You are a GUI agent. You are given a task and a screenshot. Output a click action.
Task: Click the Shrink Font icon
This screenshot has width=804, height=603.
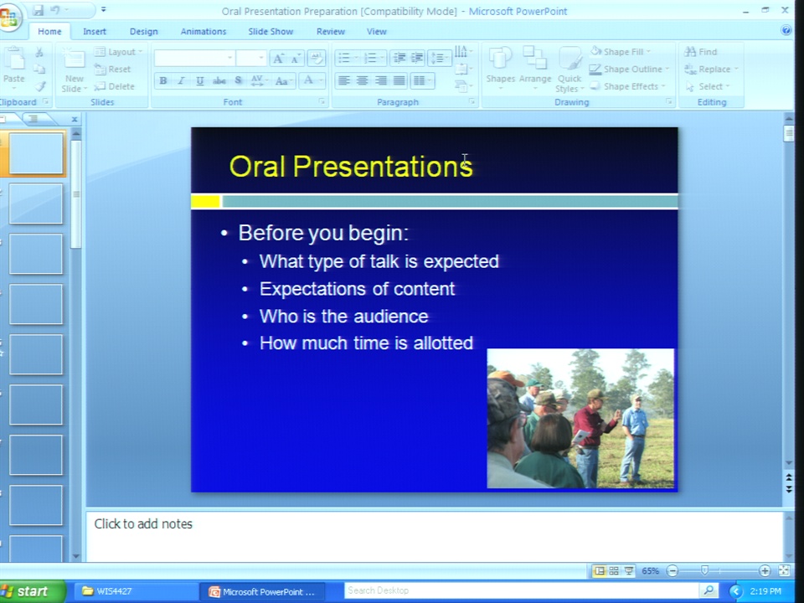click(x=296, y=59)
